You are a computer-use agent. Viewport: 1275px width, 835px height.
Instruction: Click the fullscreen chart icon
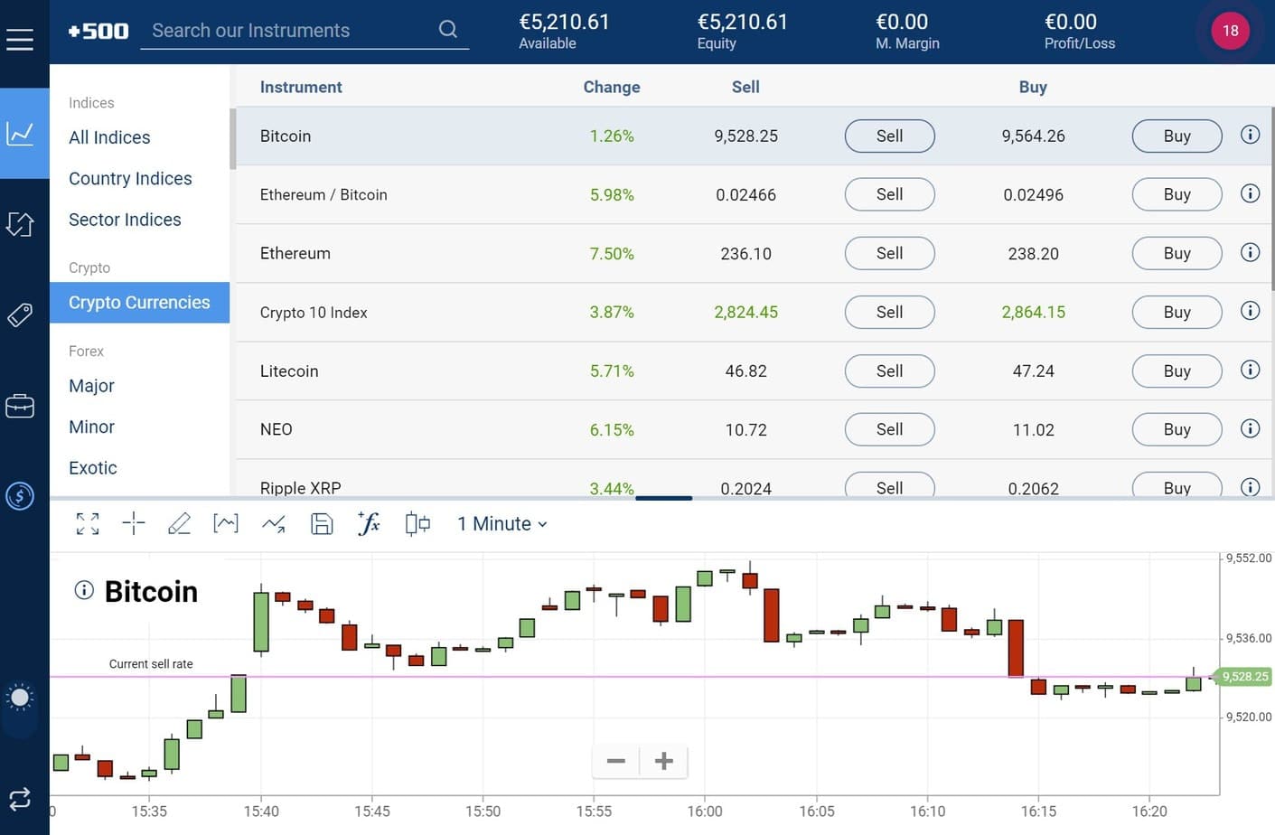click(x=88, y=523)
